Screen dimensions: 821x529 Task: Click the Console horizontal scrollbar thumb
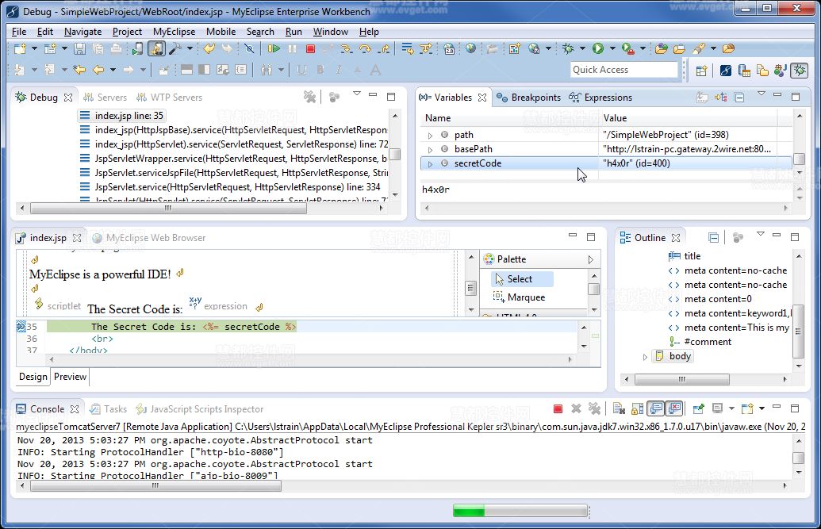pyautogui.click(x=155, y=485)
